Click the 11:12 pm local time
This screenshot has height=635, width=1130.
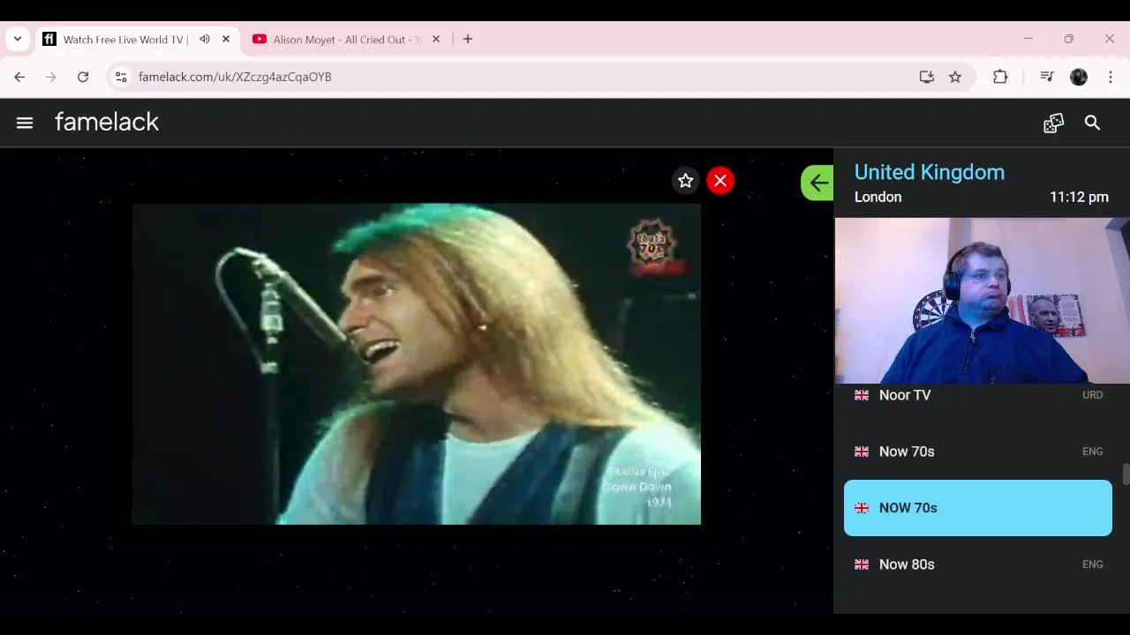click(1079, 197)
